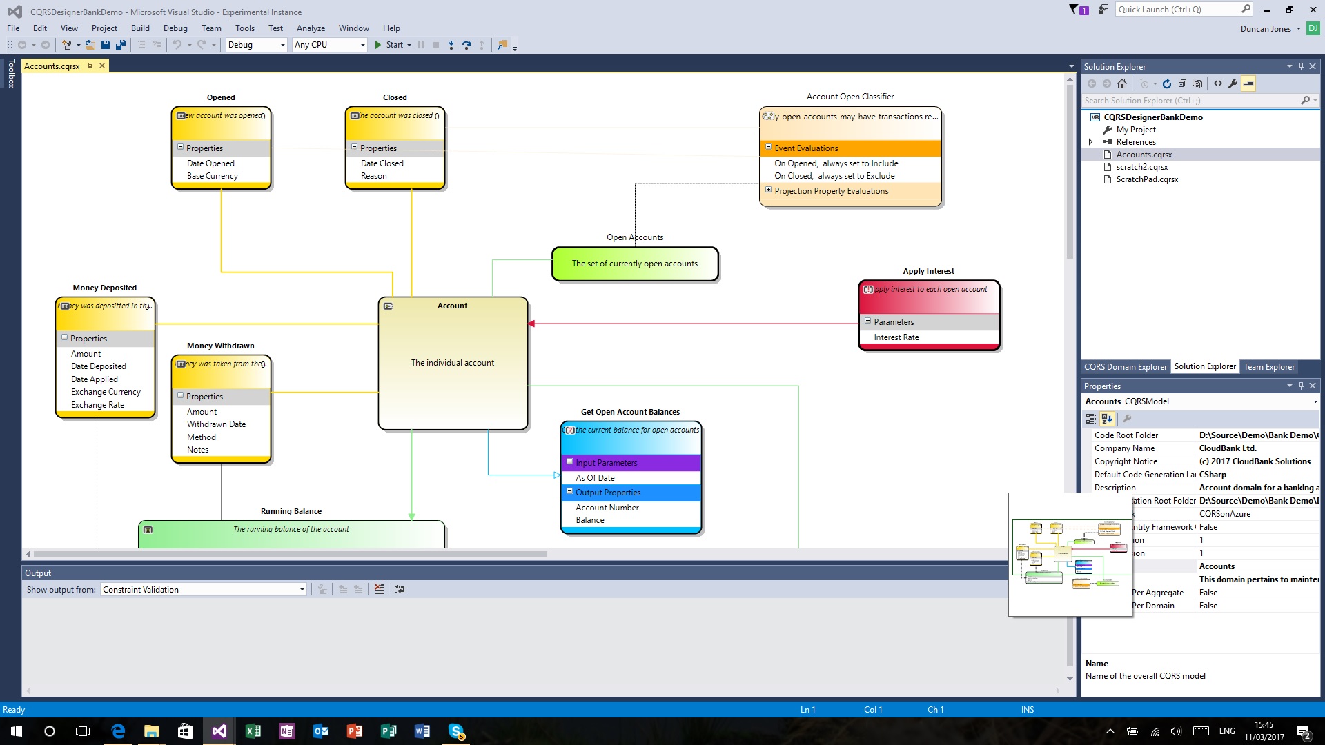
Task: Open Properties wrench icon in Solution Explorer
Action: (1233, 83)
